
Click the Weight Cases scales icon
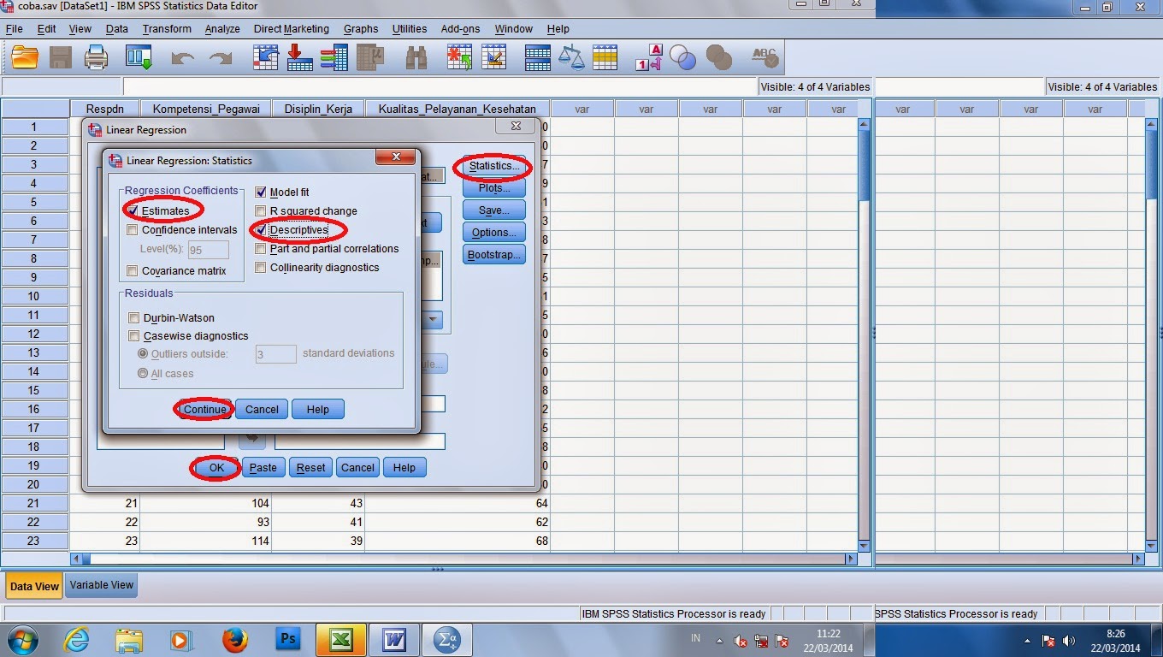tap(570, 58)
